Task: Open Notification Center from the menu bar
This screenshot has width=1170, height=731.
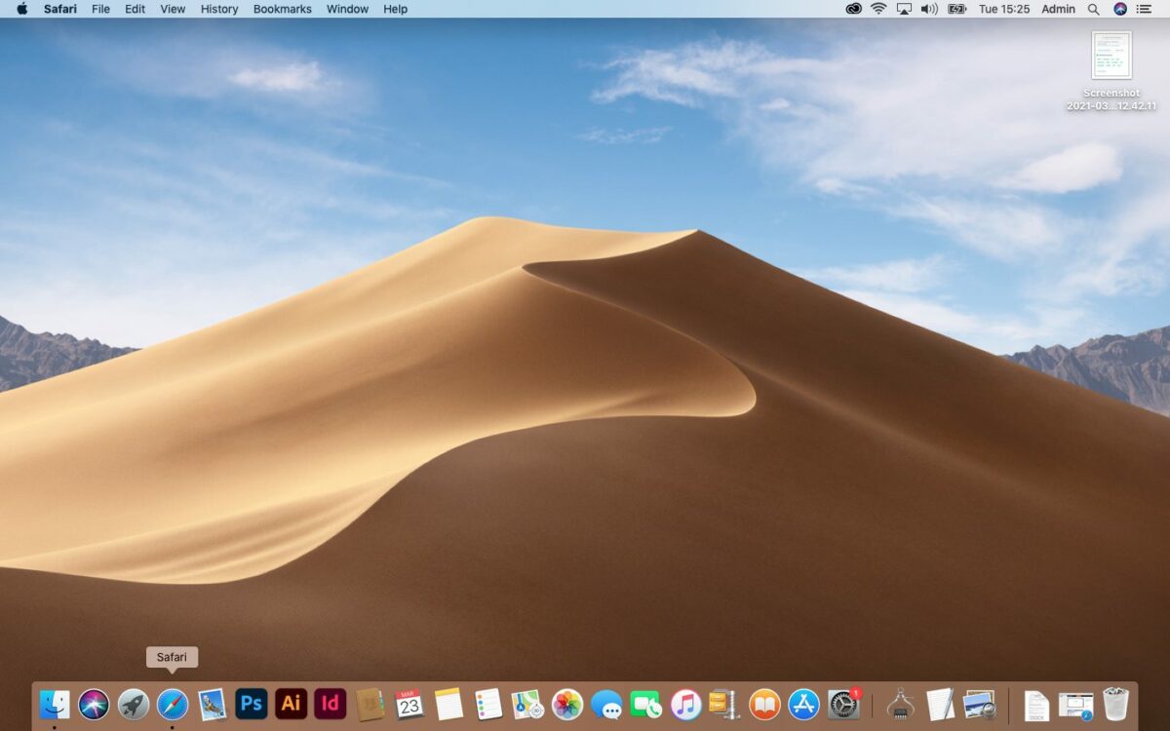Action: point(1147,9)
